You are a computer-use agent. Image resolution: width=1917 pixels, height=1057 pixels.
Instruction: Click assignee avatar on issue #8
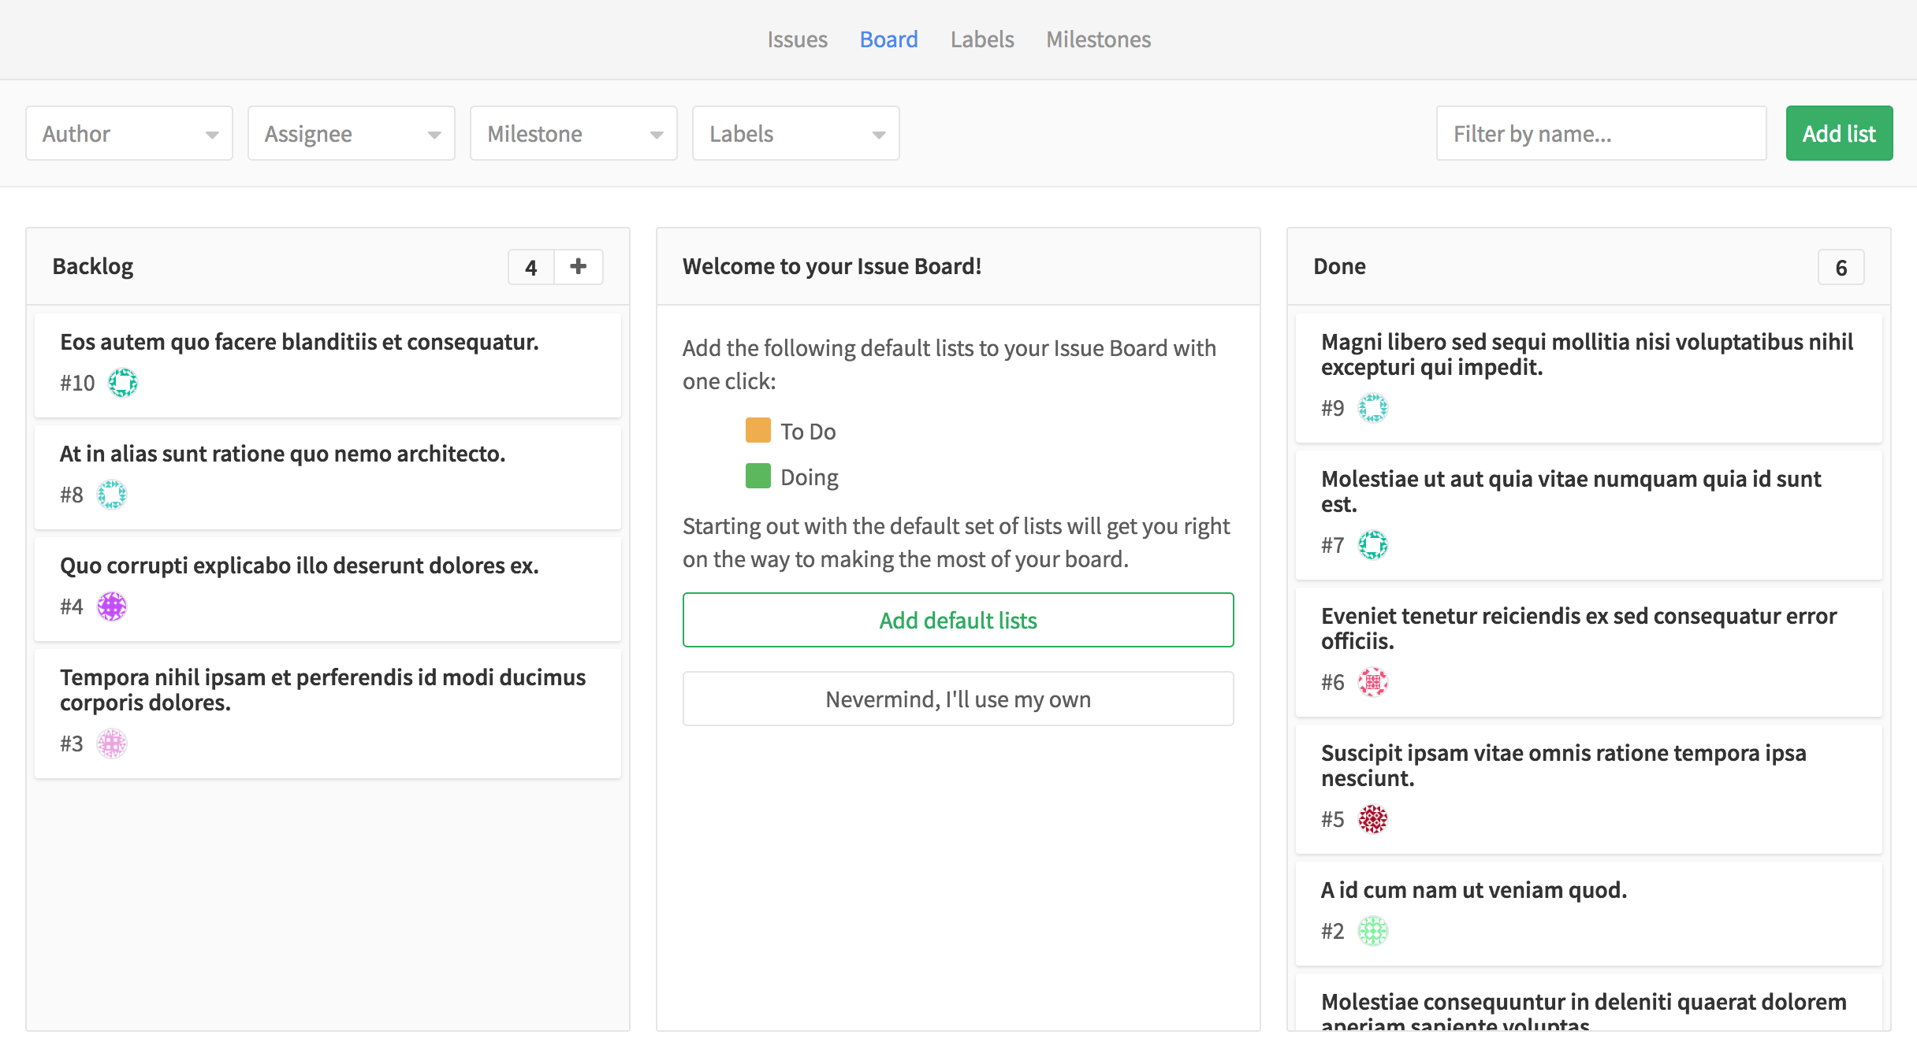[x=111, y=495]
